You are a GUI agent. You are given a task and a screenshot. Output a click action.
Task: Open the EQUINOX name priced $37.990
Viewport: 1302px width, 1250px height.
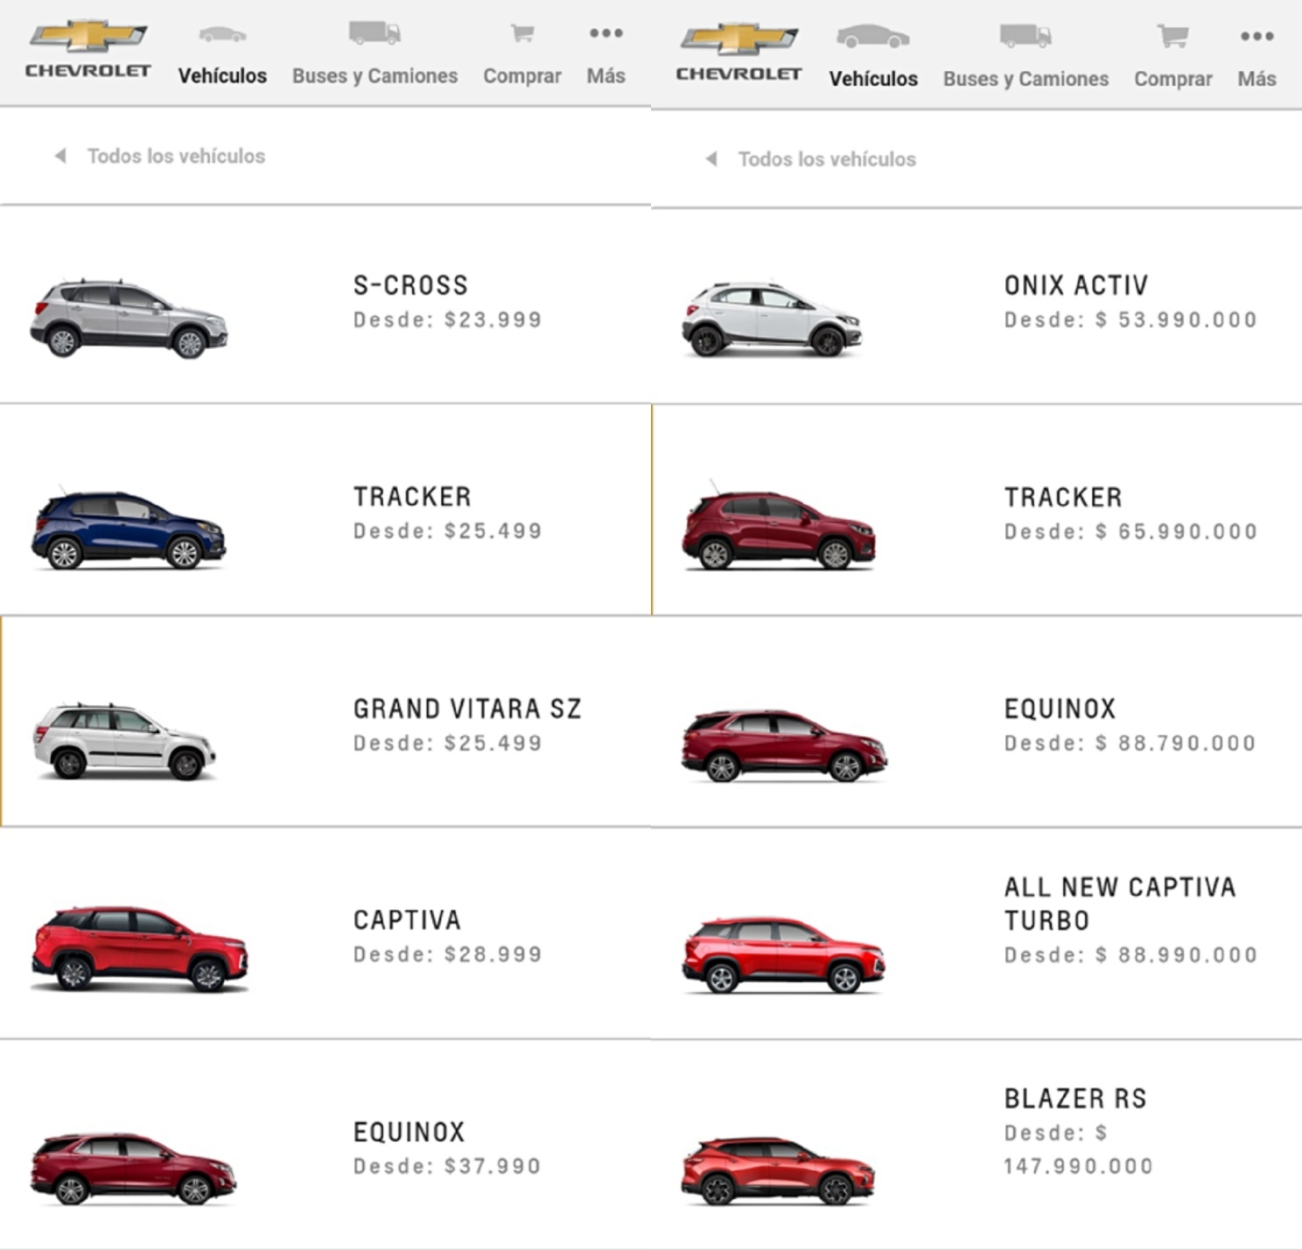coord(409,1132)
